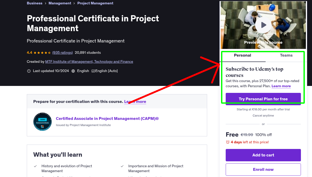Open the Management breadcrumb link
The width and height of the screenshot is (312, 177).
60,3
